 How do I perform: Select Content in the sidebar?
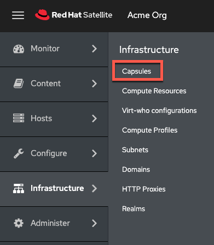[54, 83]
